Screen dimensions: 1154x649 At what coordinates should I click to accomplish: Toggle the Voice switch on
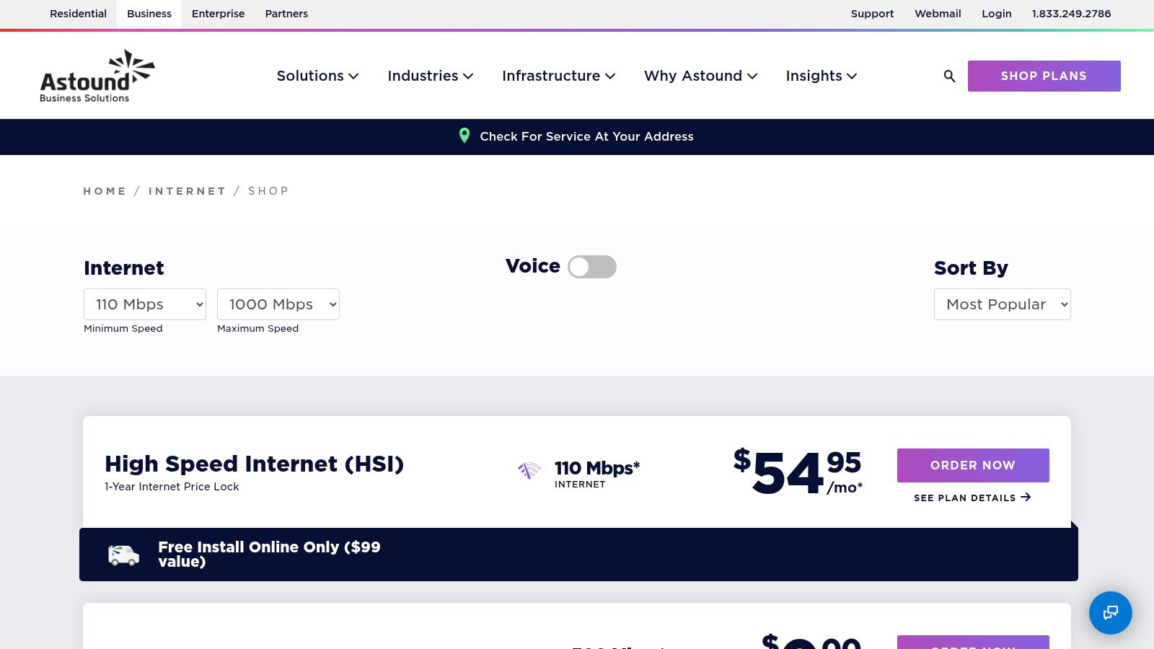[x=592, y=267]
